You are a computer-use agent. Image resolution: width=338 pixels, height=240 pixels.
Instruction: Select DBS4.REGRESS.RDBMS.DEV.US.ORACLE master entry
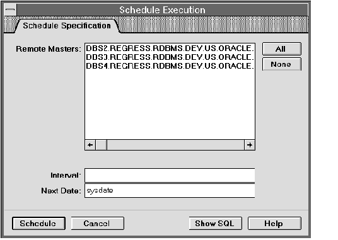coord(170,66)
